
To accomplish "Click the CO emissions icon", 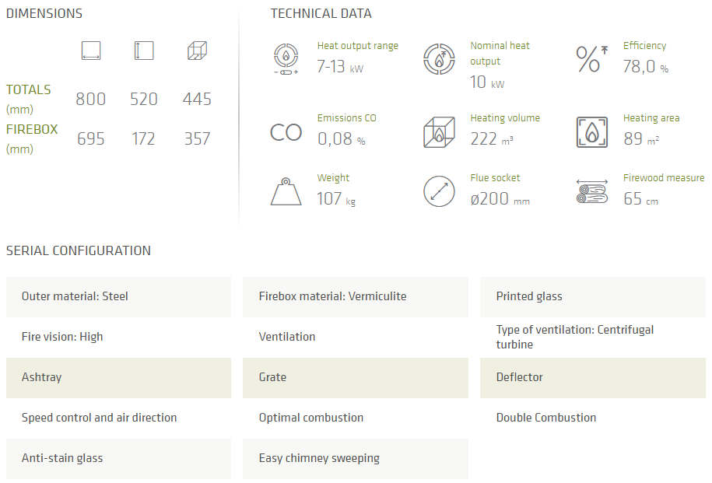I will coord(286,132).
